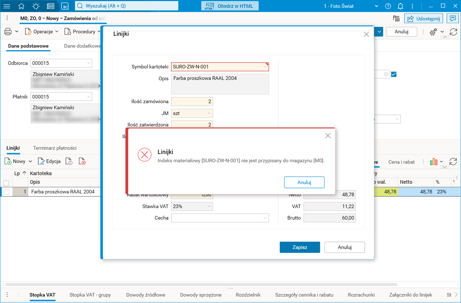
Task: Click Zapisz in the Linijki form
Action: (300, 247)
